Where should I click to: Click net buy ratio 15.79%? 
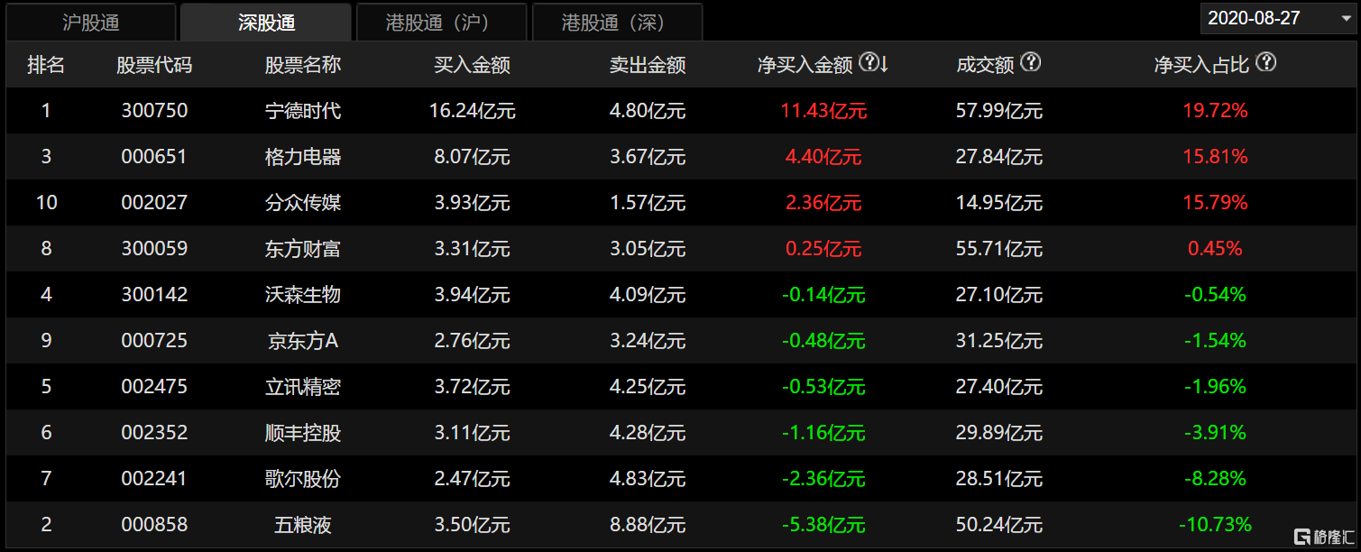coord(1215,202)
